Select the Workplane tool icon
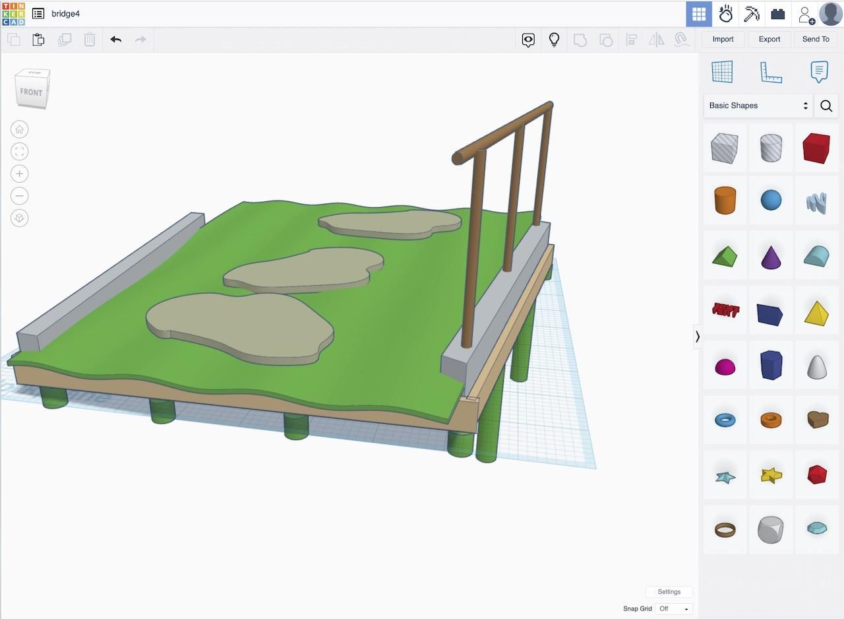 tap(722, 71)
